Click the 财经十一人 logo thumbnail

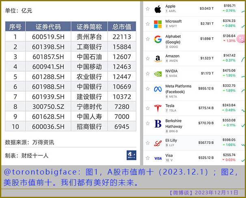pyautogui.click(x=131, y=155)
